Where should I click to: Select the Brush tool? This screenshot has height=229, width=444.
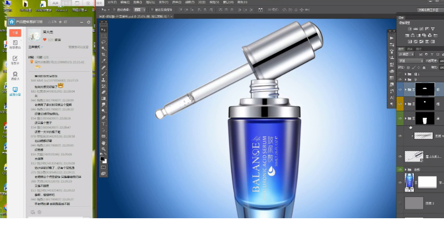104,74
